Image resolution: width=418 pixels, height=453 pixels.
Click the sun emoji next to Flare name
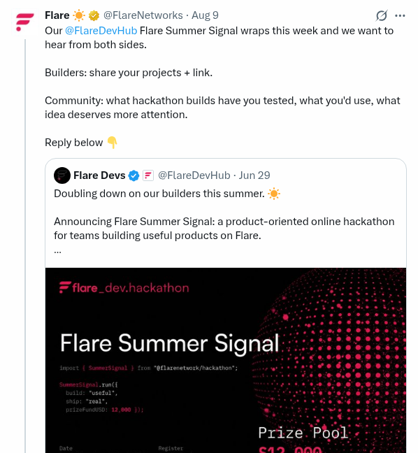click(x=79, y=15)
